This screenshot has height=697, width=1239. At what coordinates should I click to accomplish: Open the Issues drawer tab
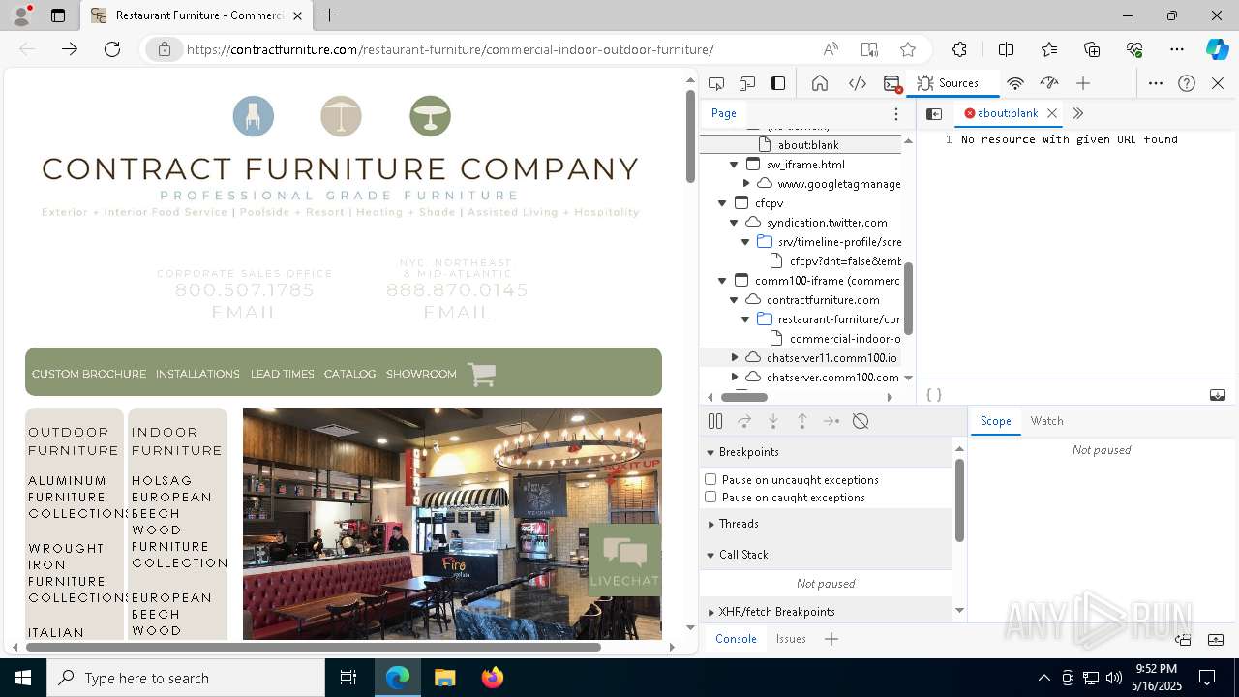click(x=791, y=639)
